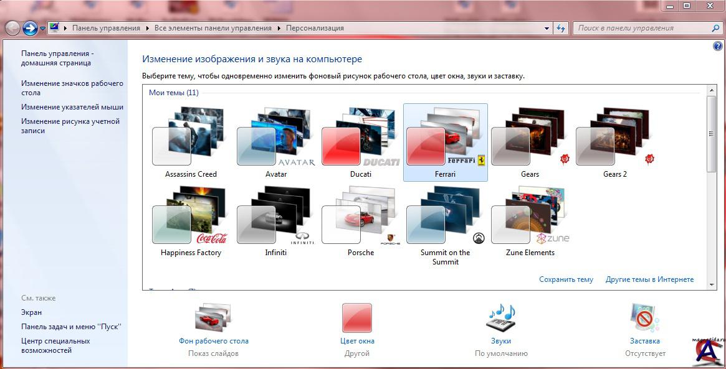Select the Zune Elements theme
The image size is (726, 369).
tap(530, 221)
